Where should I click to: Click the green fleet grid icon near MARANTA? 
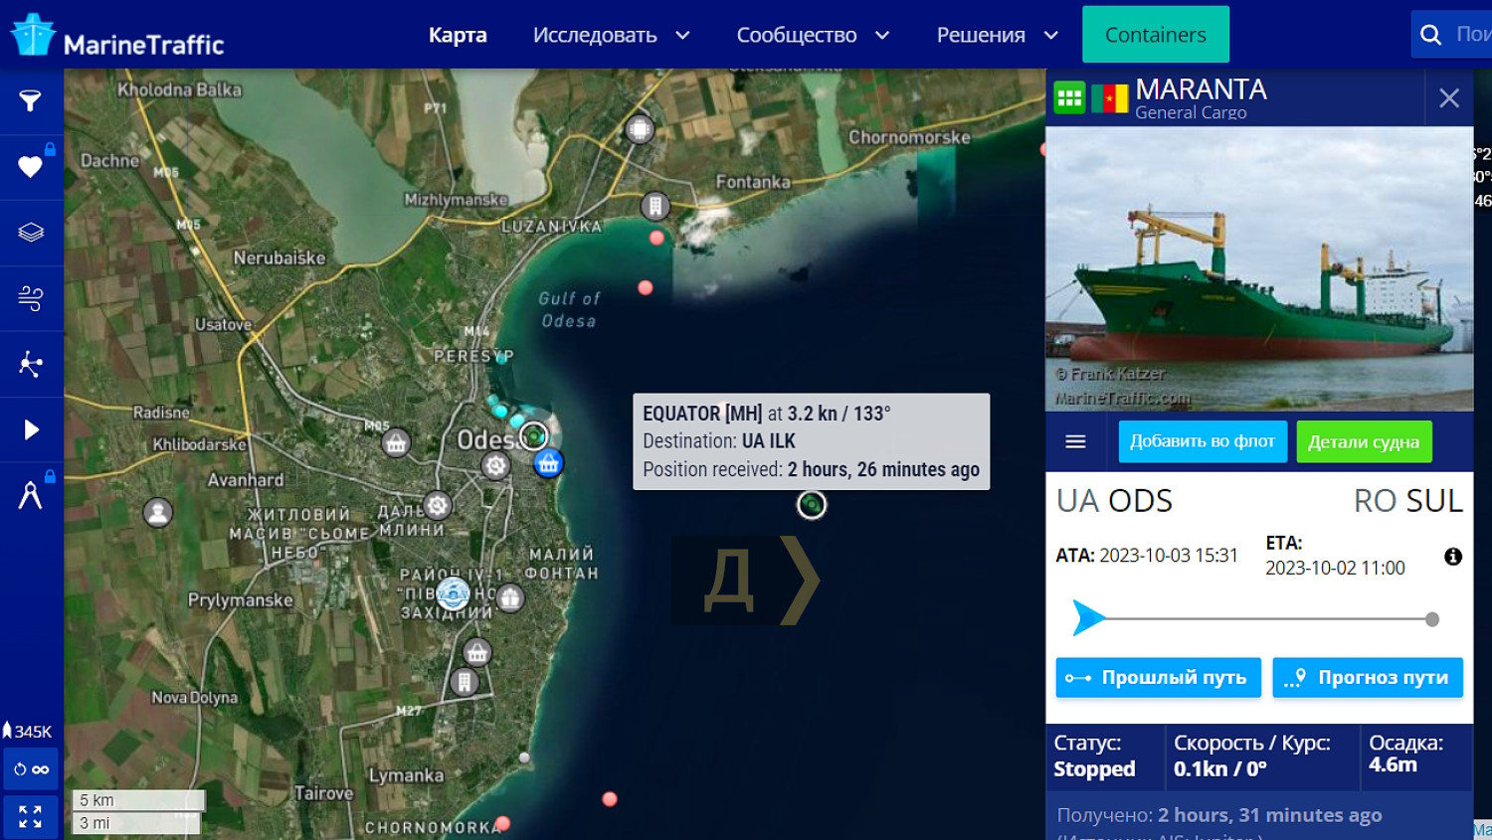(x=1069, y=97)
